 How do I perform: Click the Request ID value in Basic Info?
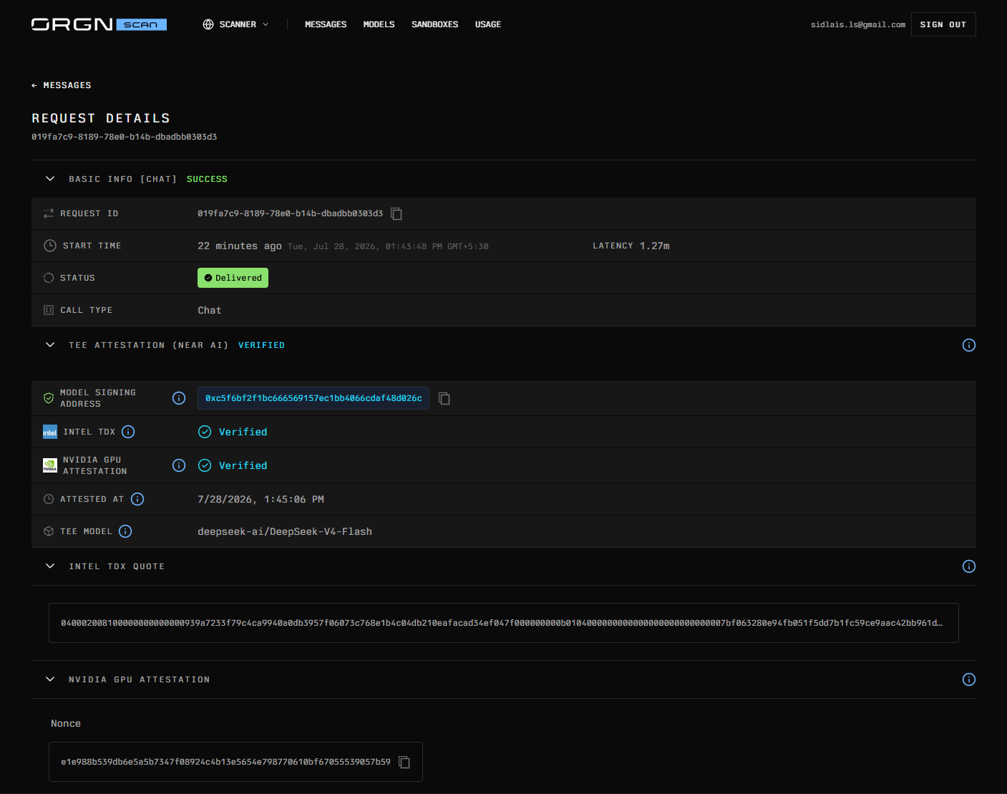pos(290,213)
